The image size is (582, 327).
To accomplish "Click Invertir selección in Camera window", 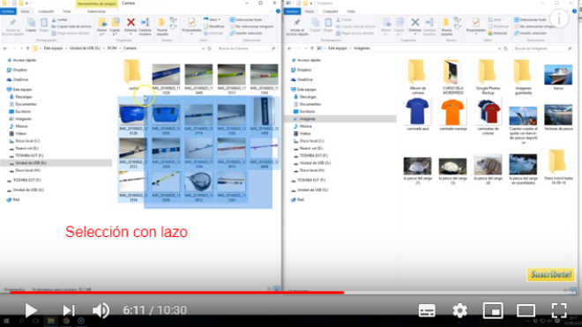I will [246, 33].
